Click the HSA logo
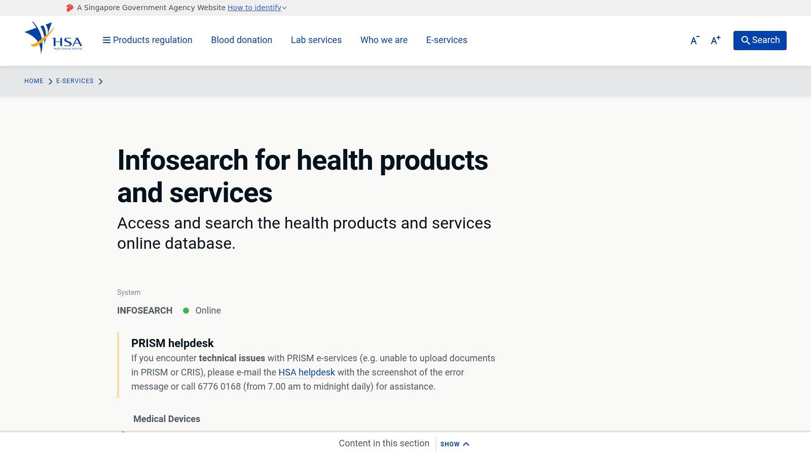811x456 pixels. pyautogui.click(x=53, y=37)
